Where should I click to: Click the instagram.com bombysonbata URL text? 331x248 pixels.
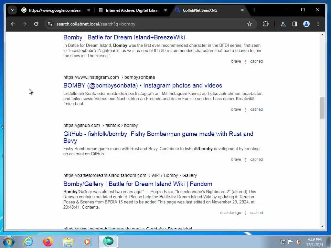click(109, 77)
